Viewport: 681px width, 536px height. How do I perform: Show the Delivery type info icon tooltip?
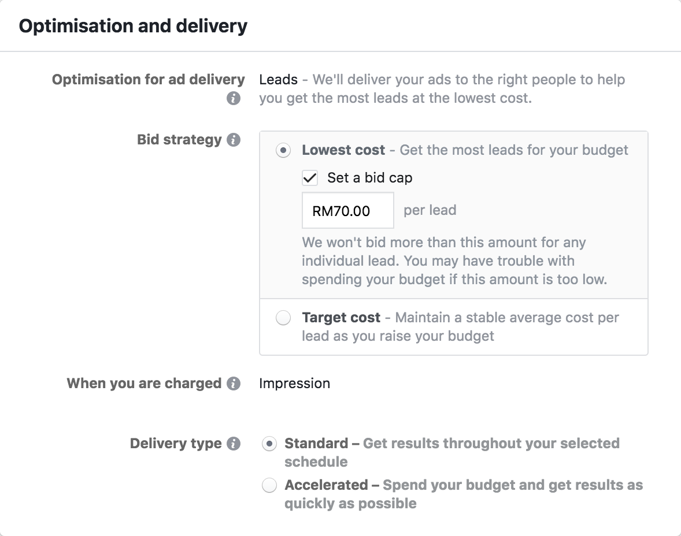tap(233, 444)
